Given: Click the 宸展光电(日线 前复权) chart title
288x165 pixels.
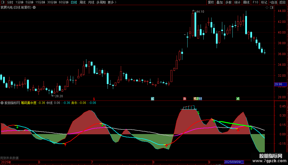Looking at the screenshot, I should [x=16, y=8].
